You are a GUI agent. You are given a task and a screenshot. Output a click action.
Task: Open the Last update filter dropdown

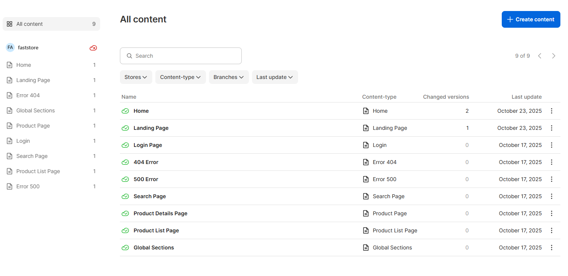[275, 77]
